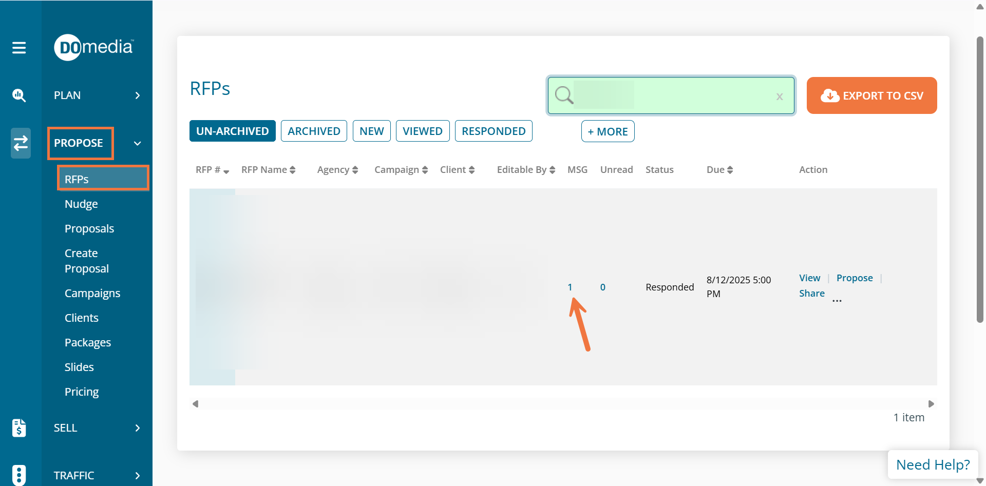Click the search magnifier icon
This screenshot has height=486, width=986.
564,95
